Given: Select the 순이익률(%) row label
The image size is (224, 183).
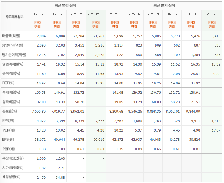Looking at the screenshot, I should pos(11,73).
